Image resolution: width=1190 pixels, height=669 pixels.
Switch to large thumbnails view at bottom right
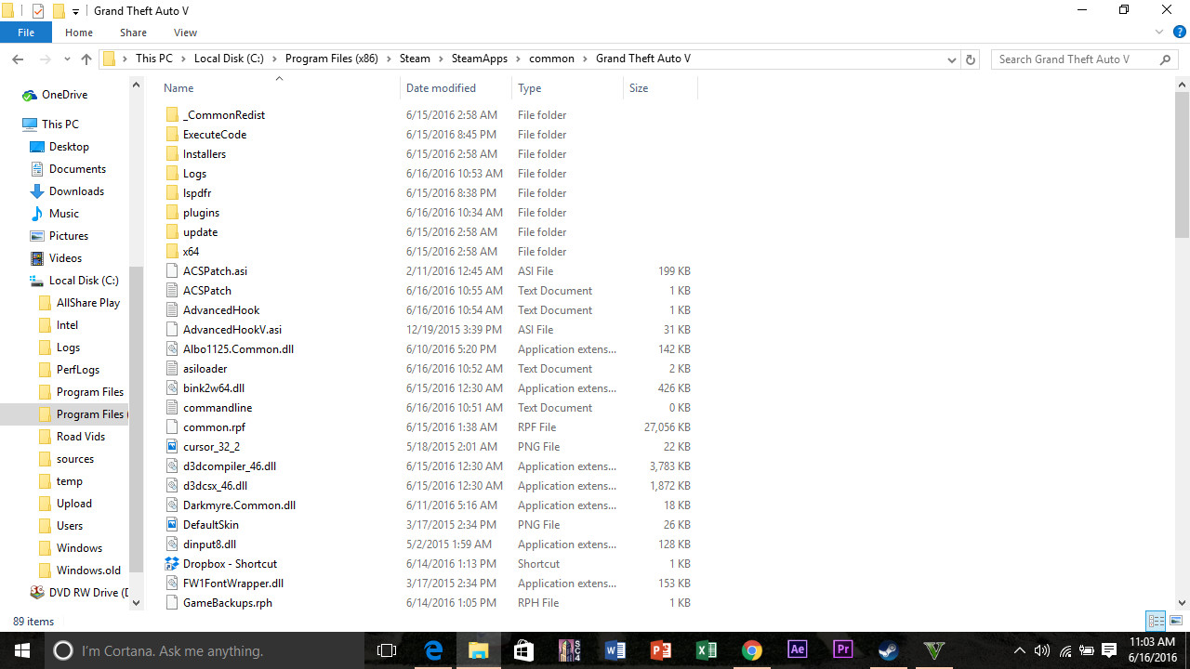coord(1176,621)
